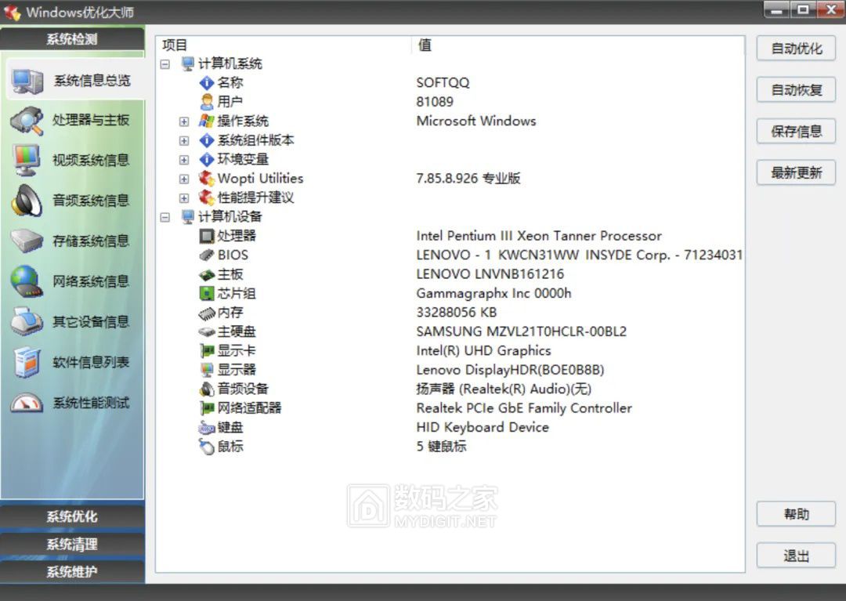
Task: Click the speaker icon beside 音频设备
Action: click(207, 389)
